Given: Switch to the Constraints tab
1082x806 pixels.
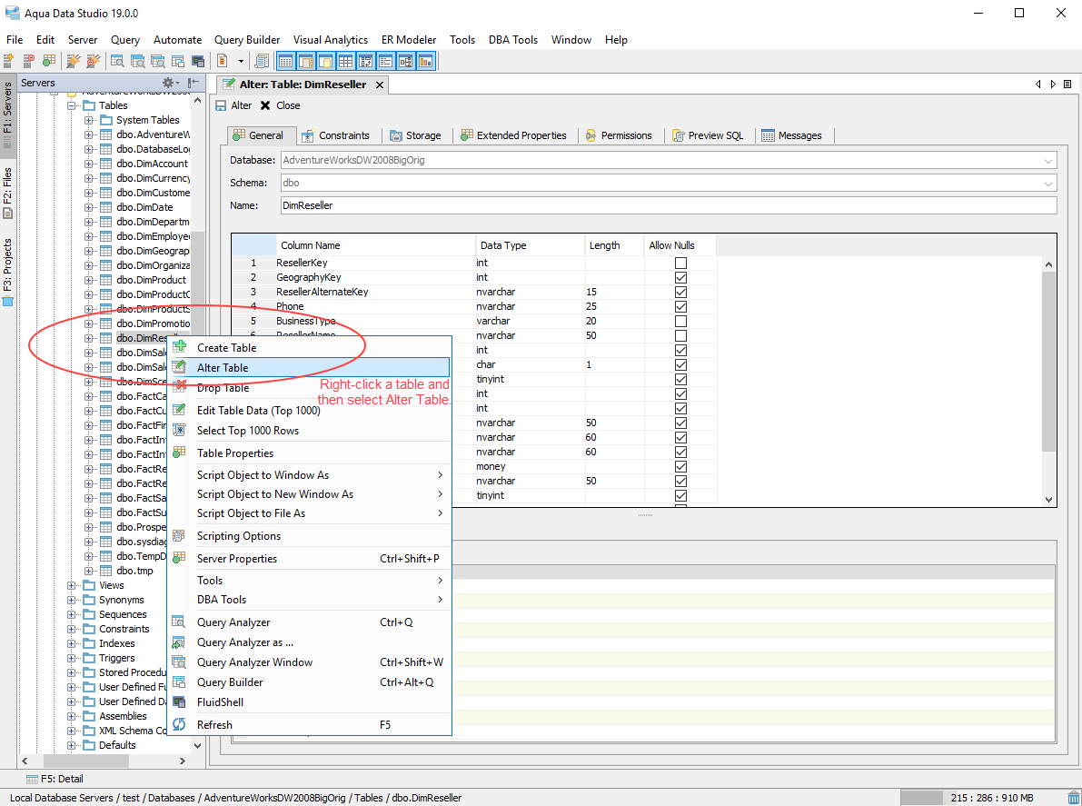Looking at the screenshot, I should coord(336,135).
